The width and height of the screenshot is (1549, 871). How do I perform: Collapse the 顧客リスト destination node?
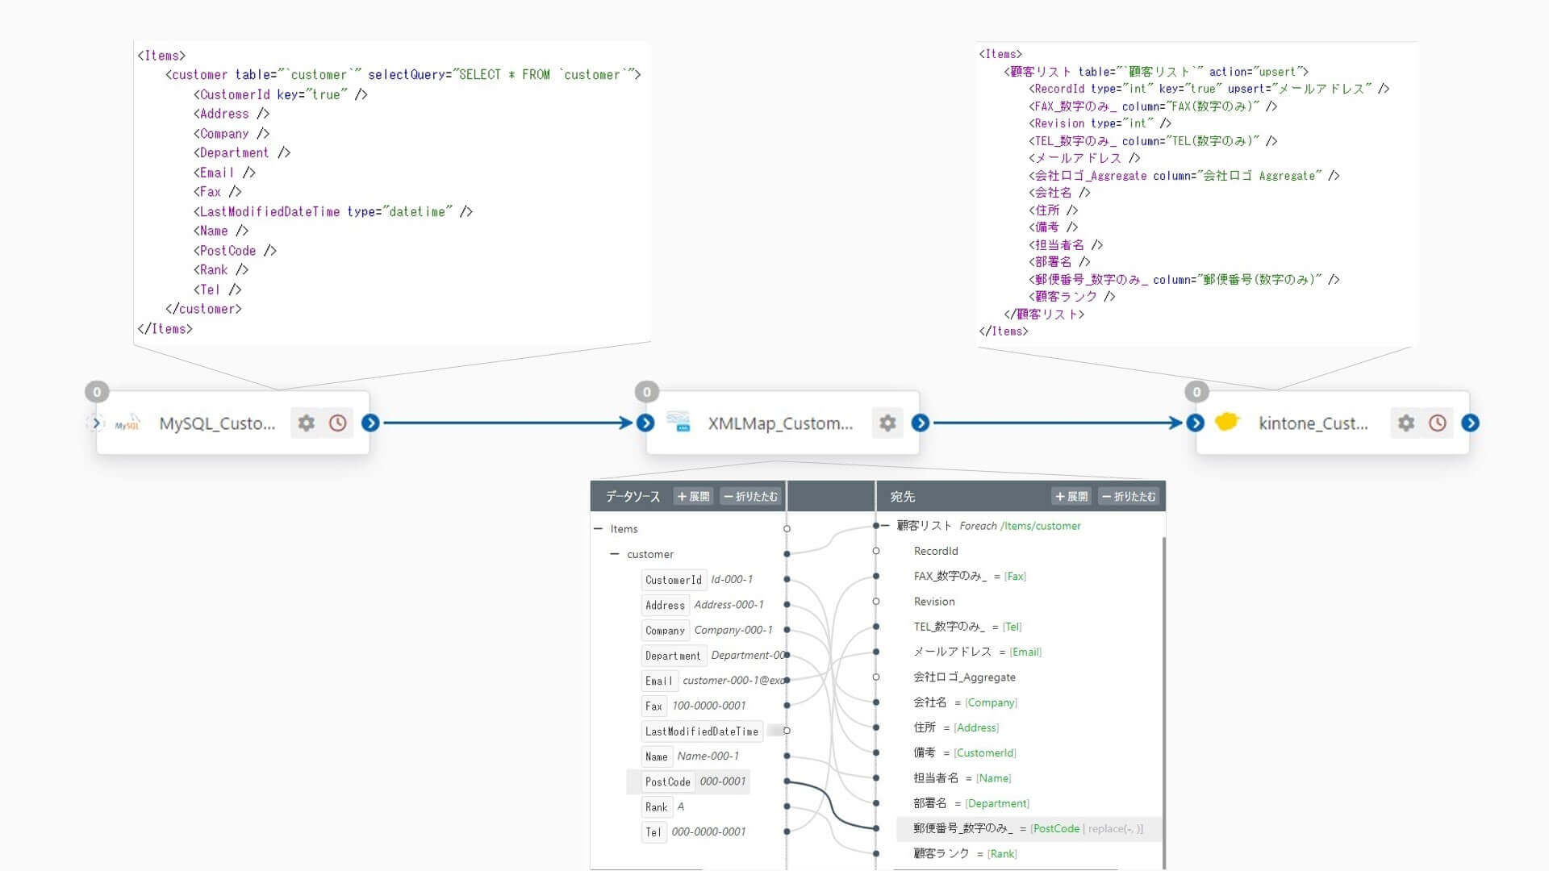pos(885,526)
